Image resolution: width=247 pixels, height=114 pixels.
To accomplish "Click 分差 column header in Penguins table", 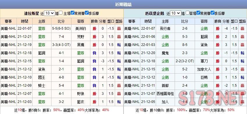I will [226, 21].
